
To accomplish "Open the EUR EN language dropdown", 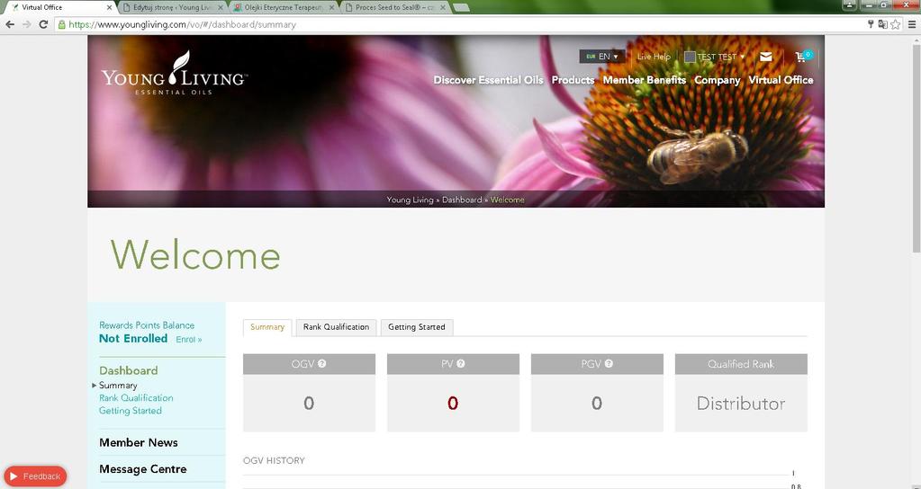I will click(602, 57).
